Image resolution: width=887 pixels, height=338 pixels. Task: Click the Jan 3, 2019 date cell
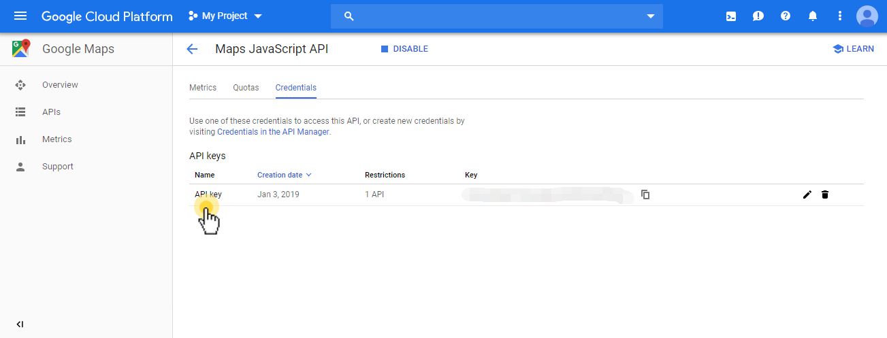pos(278,195)
